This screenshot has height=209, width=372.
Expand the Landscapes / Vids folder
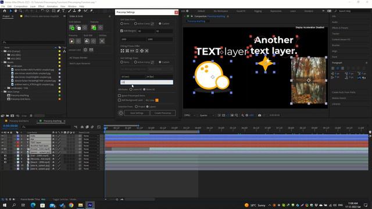pos(5,88)
